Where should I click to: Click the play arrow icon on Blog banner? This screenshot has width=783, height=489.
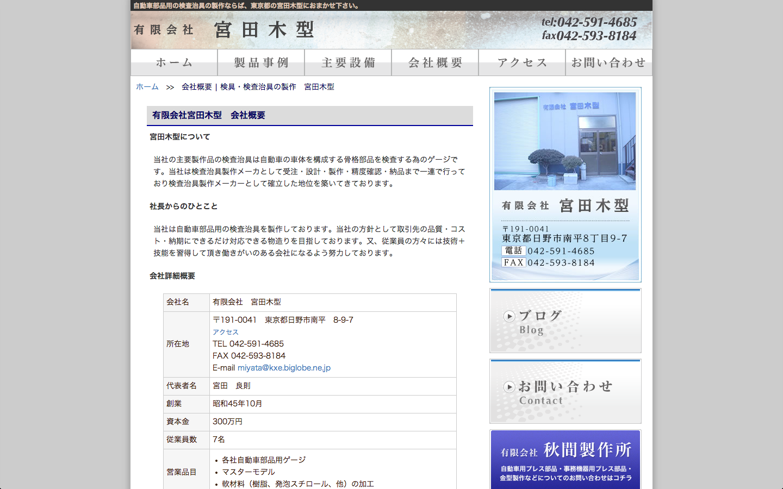509,316
